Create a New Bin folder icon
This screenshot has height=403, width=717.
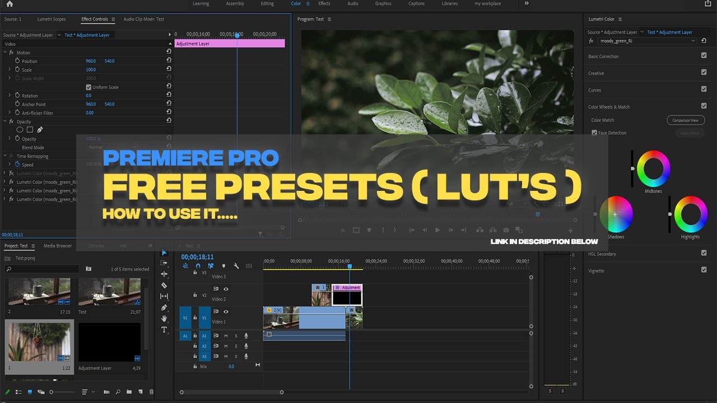(129, 392)
